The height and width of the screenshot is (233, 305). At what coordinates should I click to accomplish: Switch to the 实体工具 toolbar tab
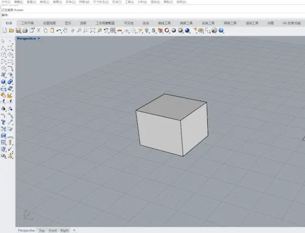pyautogui.click(x=208, y=23)
